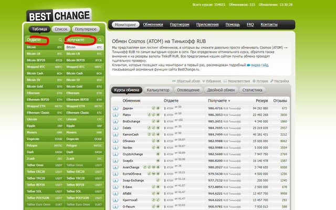Switch to the Популярное view tab
Image resolution: width=336 pixels, height=210 pixels.
[86, 29]
